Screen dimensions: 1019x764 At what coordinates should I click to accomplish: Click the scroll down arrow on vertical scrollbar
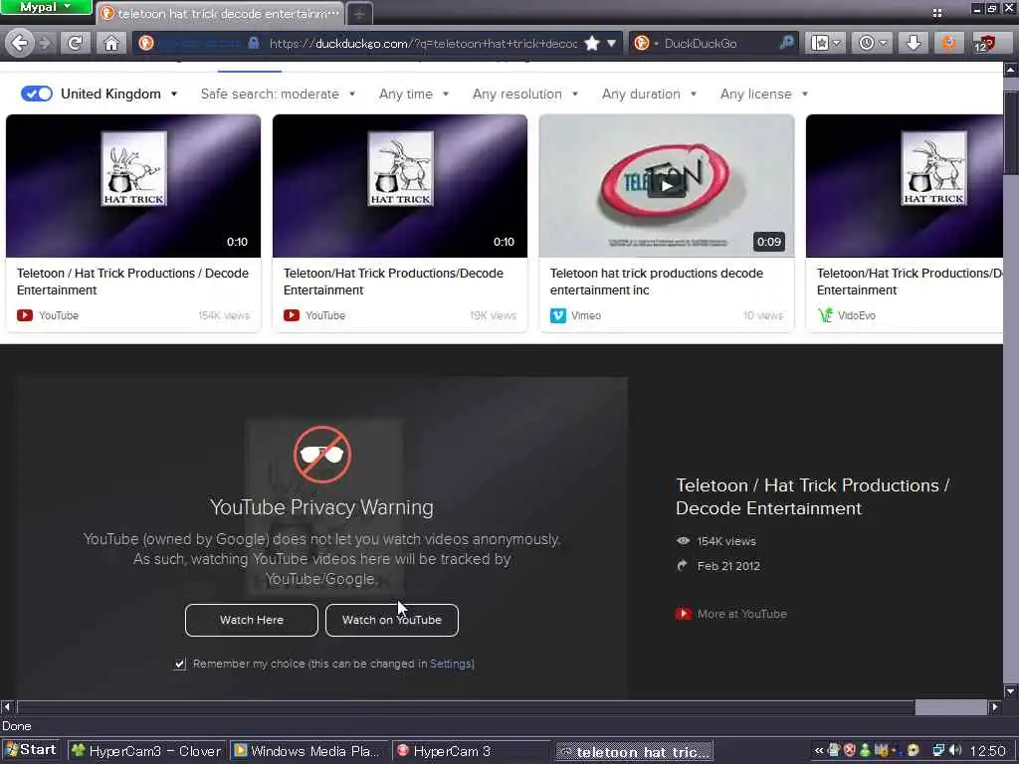(1011, 691)
